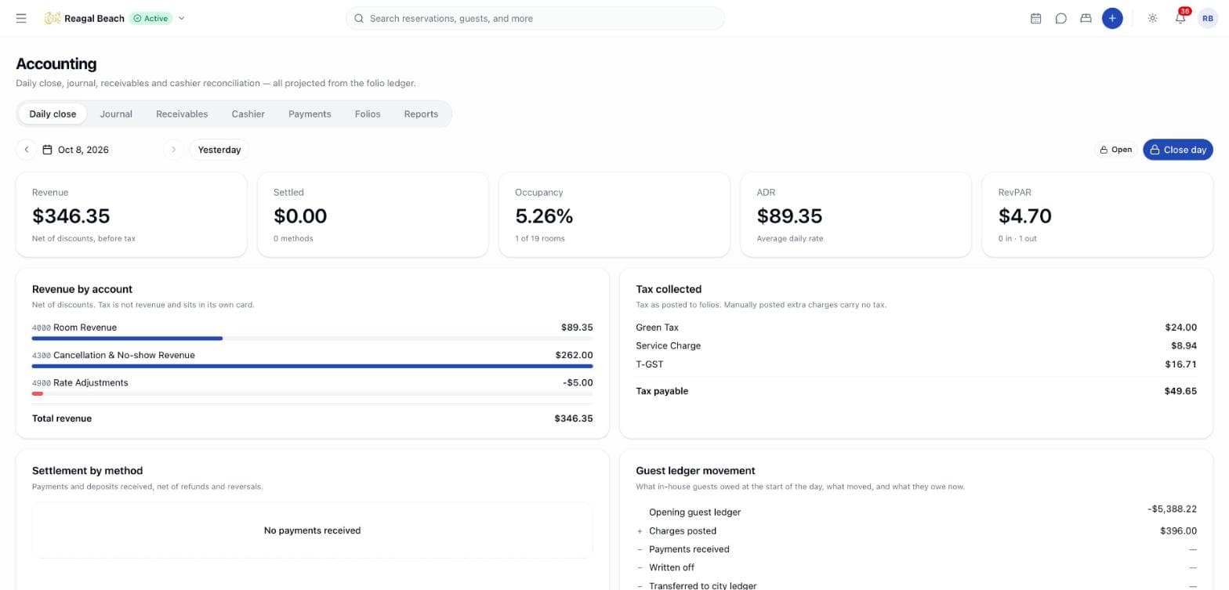
Task: Open the calendar icon in top bar
Action: (x=1035, y=18)
